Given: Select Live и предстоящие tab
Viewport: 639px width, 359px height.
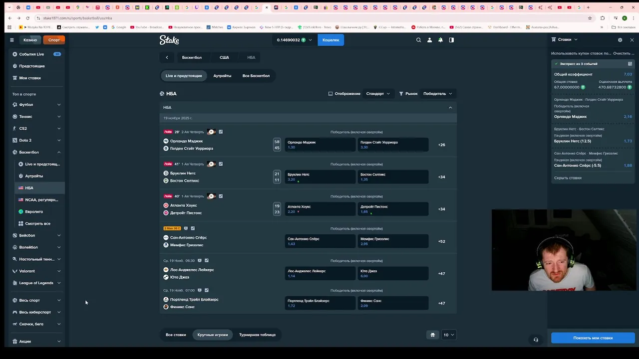Looking at the screenshot, I should (184, 76).
